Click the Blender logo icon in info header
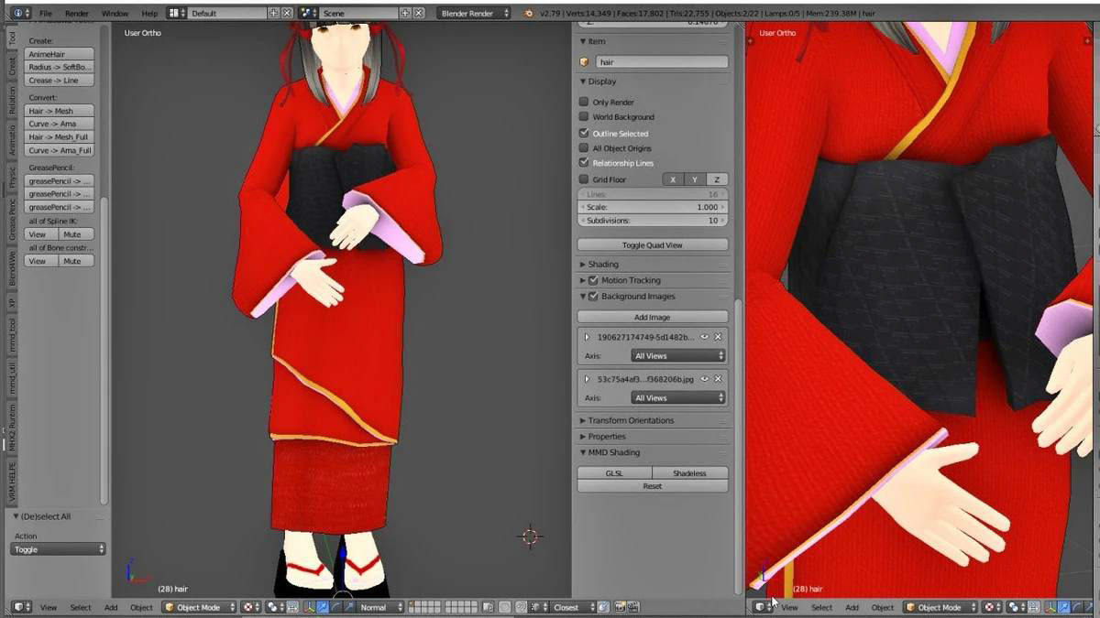Image resolution: width=1100 pixels, height=618 pixels. click(529, 13)
